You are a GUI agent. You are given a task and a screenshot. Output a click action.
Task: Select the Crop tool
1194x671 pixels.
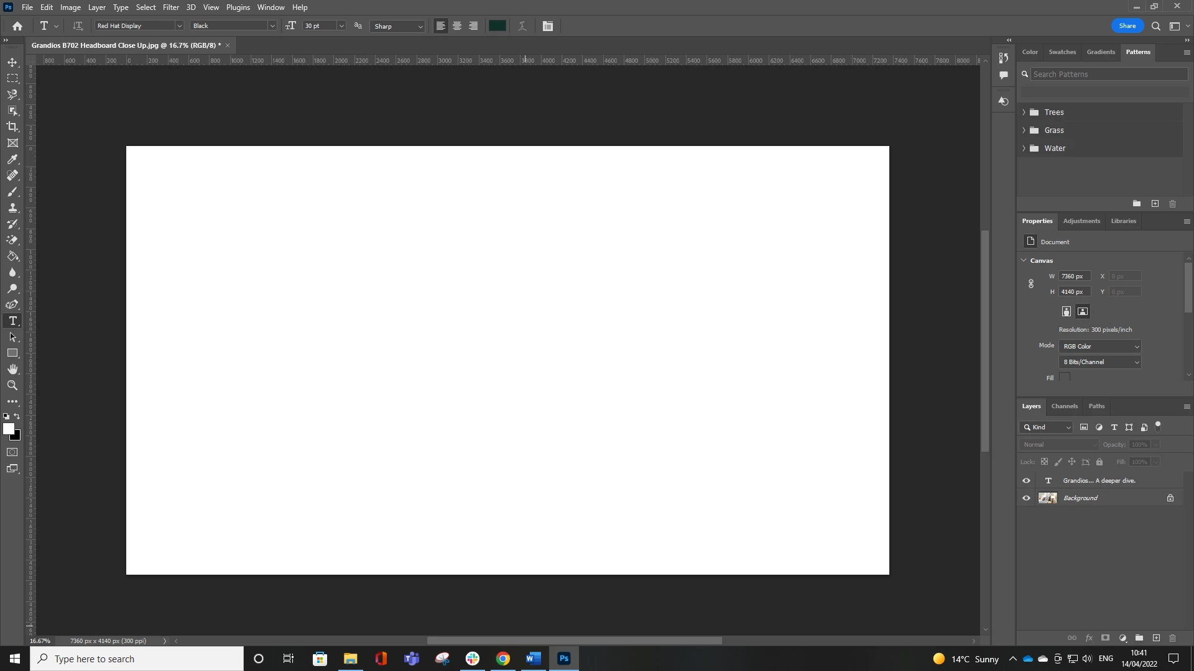tap(12, 127)
